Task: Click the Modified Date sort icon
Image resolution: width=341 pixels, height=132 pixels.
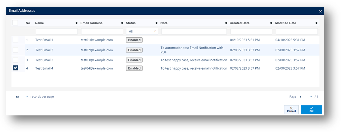Action: [316, 23]
